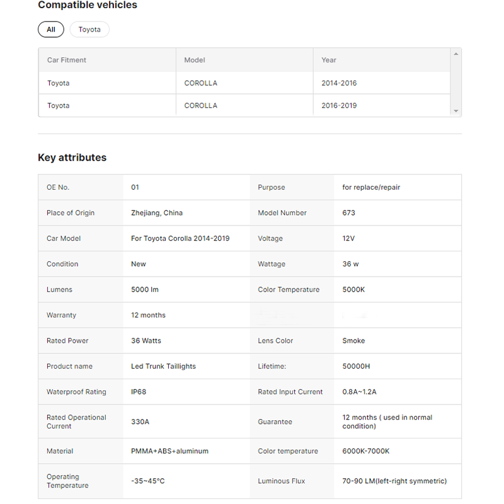This screenshot has width=504, height=504.
Task: Click the vehicle table scroll-up arrow
Action: (x=455, y=54)
